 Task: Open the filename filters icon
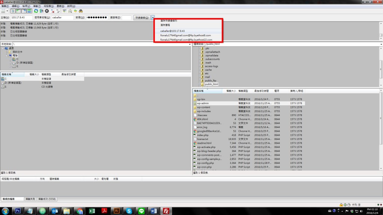click(x=64, y=11)
